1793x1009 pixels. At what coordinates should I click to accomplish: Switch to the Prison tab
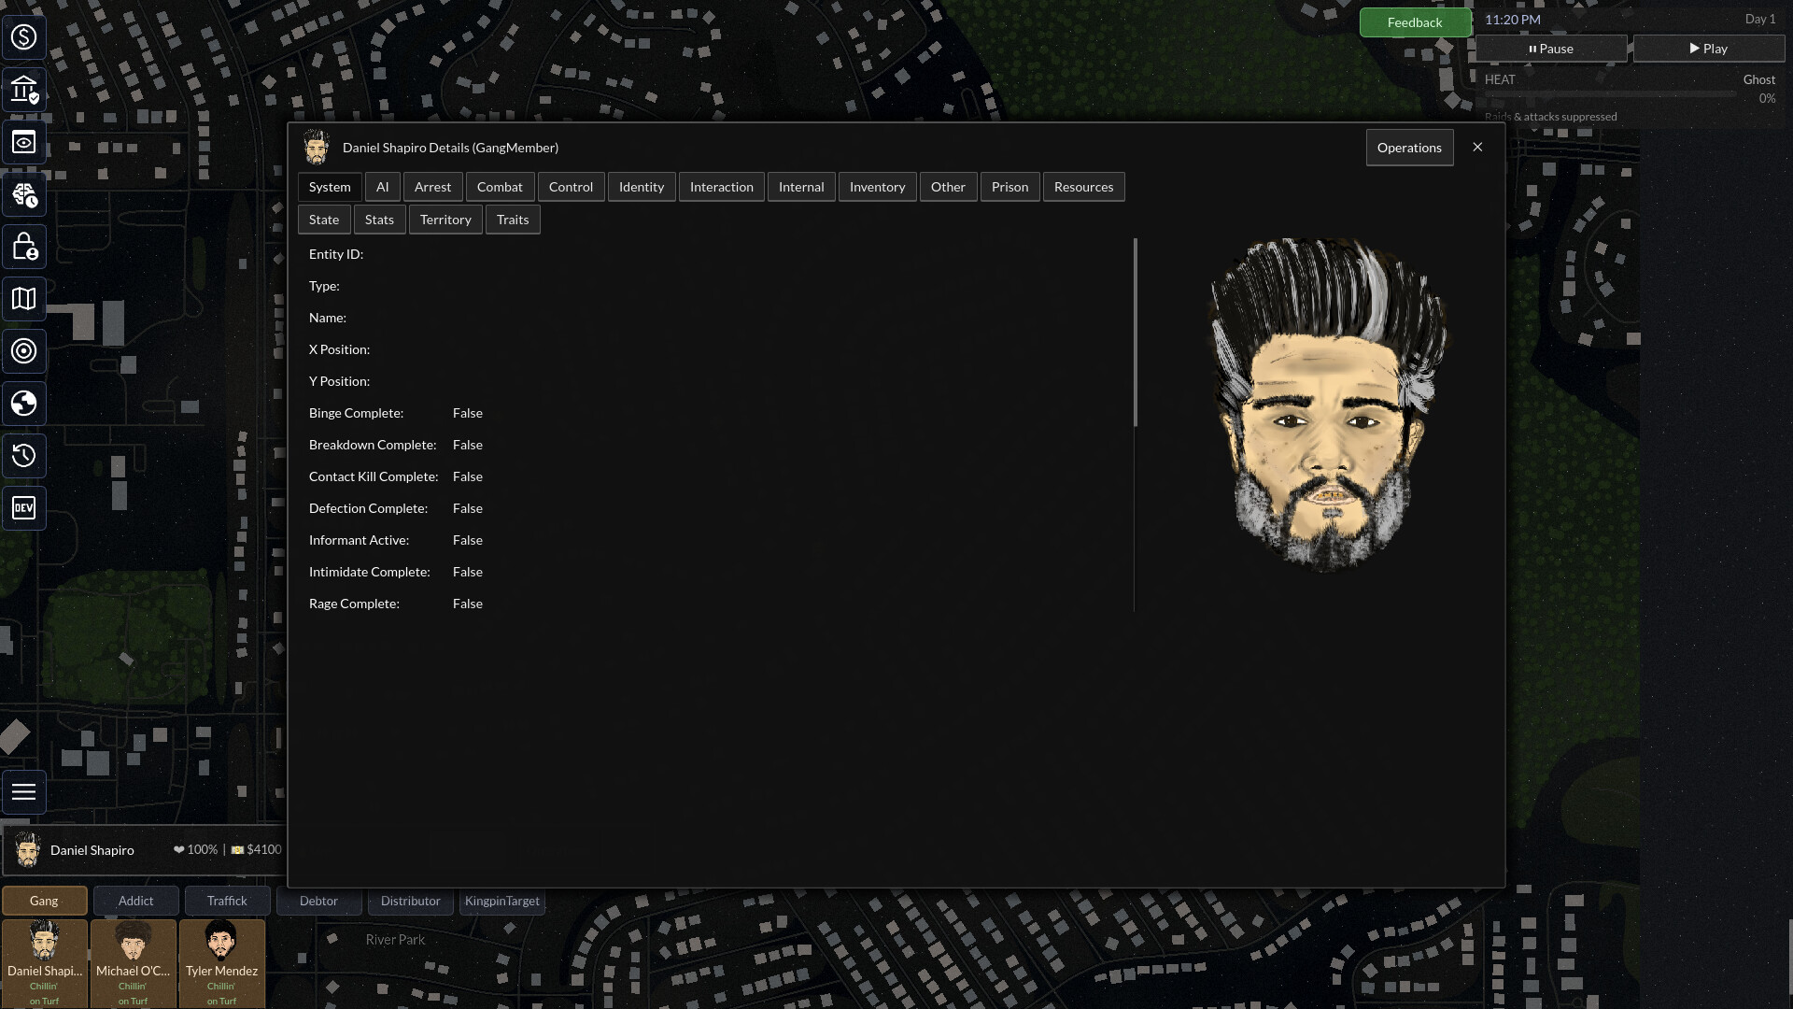[x=1009, y=187]
